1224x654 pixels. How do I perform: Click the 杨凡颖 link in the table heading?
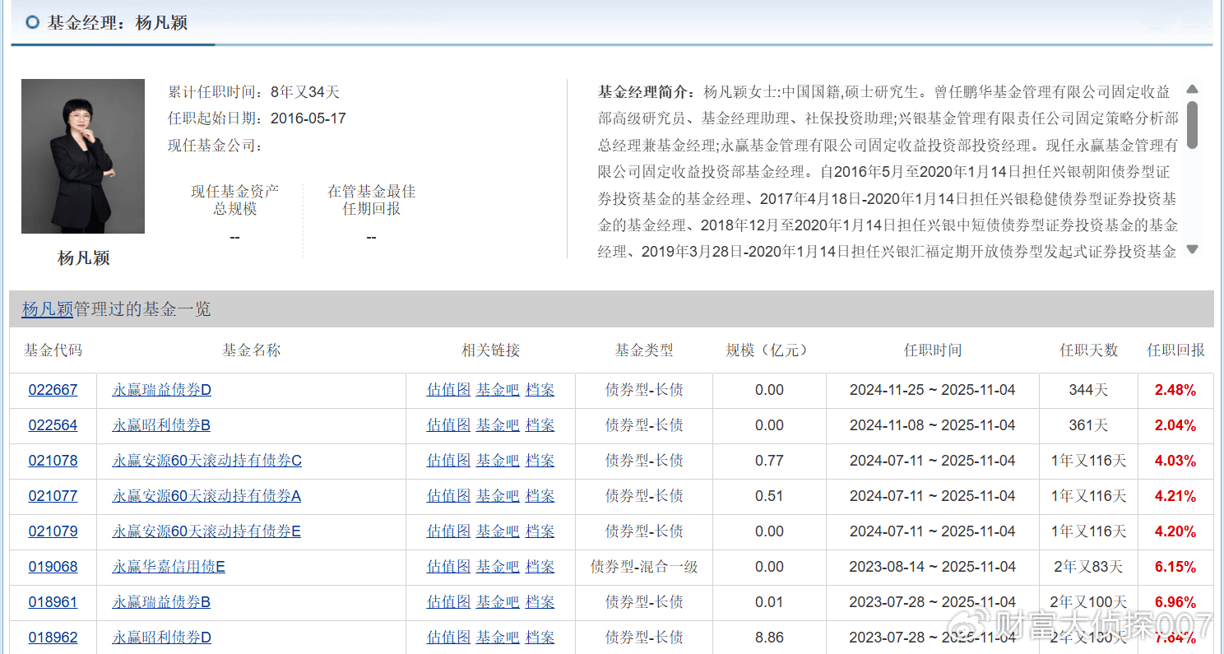(x=48, y=309)
